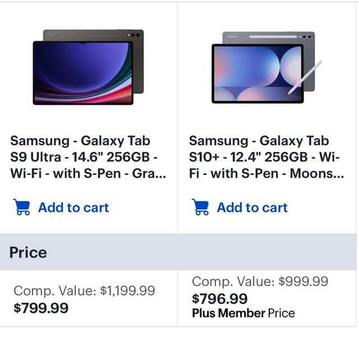Click the rear camera on the S9 Ultra tablet back

pos(135,35)
